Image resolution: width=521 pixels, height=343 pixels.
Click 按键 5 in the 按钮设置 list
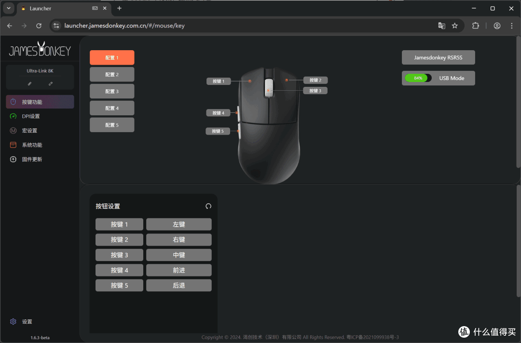(x=119, y=286)
